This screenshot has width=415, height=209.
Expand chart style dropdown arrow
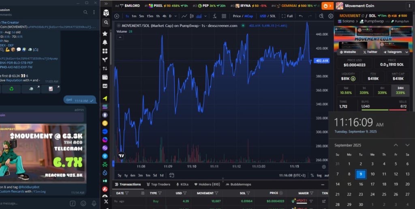[x=205, y=16]
